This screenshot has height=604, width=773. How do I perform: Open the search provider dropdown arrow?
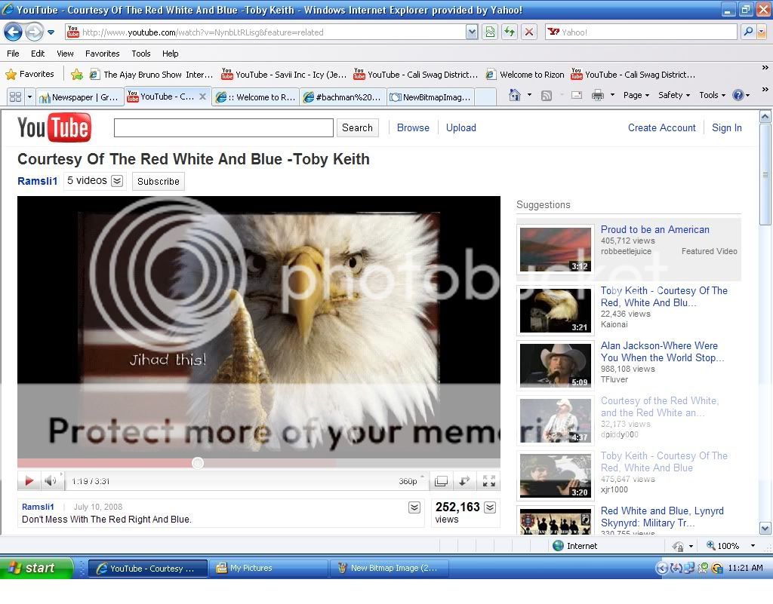click(762, 32)
